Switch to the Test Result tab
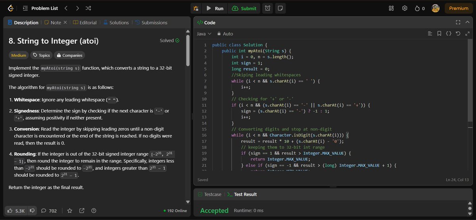Image resolution: width=476 pixels, height=220 pixels. 242,194
